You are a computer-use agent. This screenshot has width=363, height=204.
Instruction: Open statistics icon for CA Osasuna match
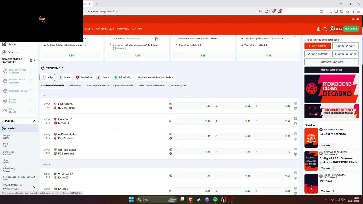[296, 103]
